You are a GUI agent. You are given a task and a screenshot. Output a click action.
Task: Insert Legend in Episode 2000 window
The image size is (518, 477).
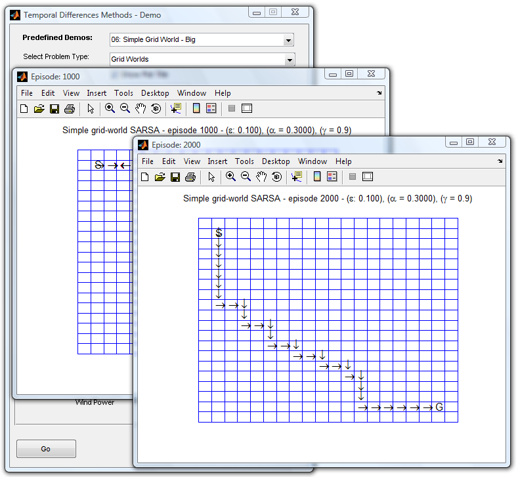pos(332,176)
